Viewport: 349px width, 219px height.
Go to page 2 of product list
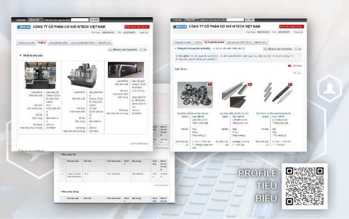click(299, 73)
